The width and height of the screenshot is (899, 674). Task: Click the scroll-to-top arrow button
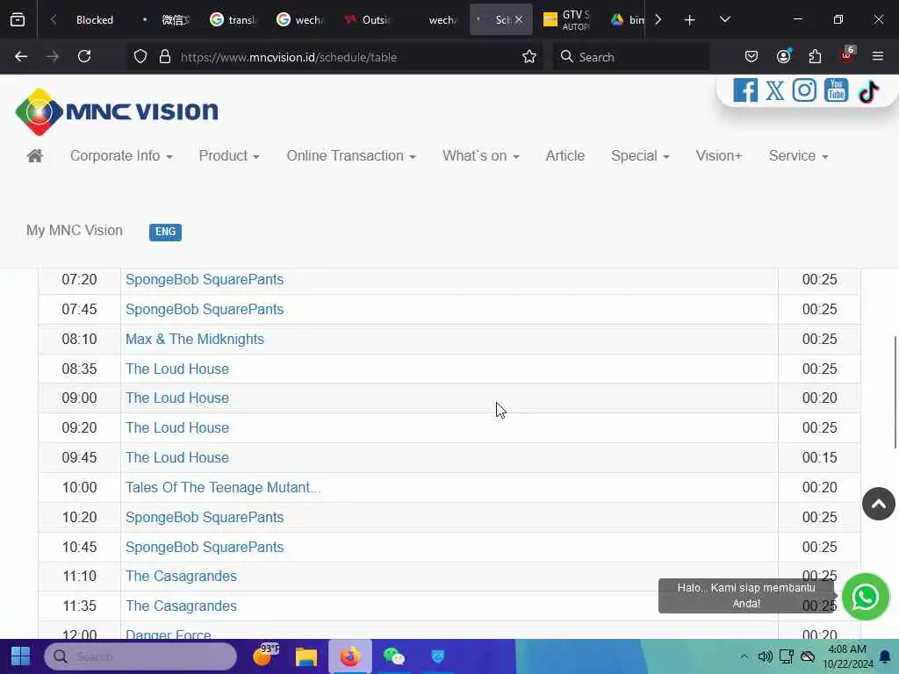878,504
